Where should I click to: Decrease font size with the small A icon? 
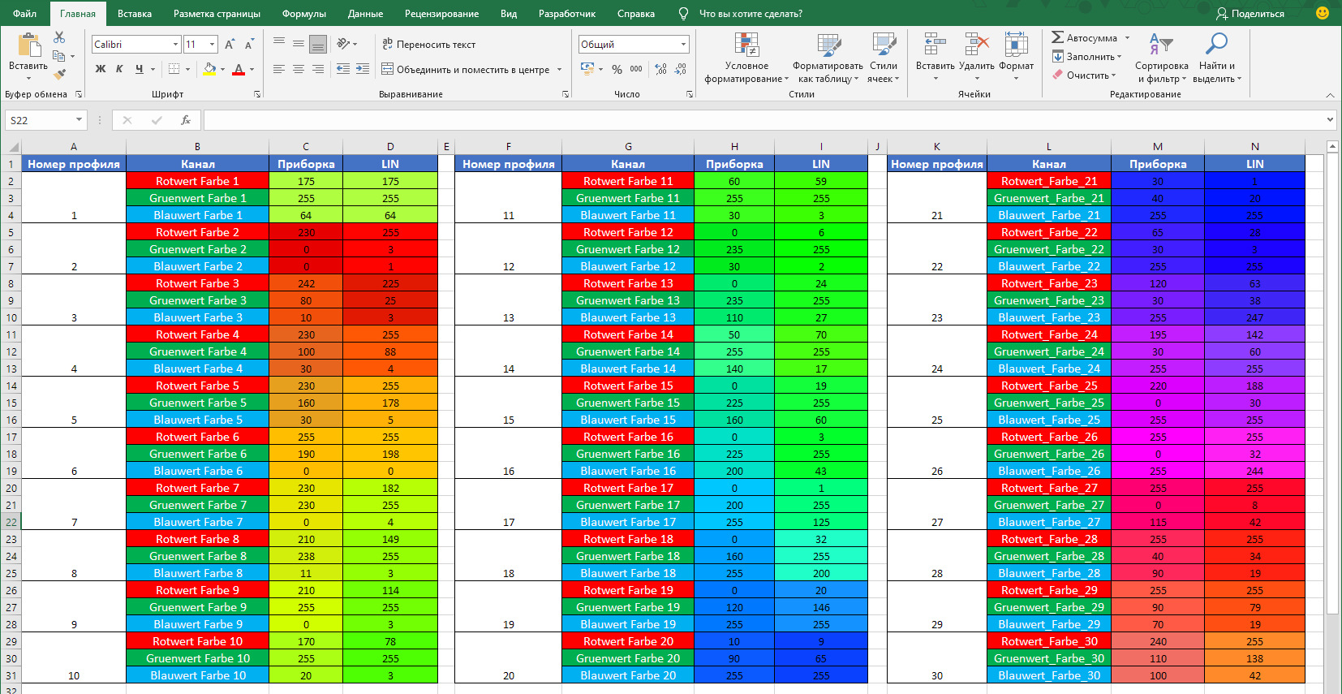click(x=249, y=45)
